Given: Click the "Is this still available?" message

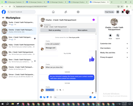Looking at the screenshot, I should (53, 44).
